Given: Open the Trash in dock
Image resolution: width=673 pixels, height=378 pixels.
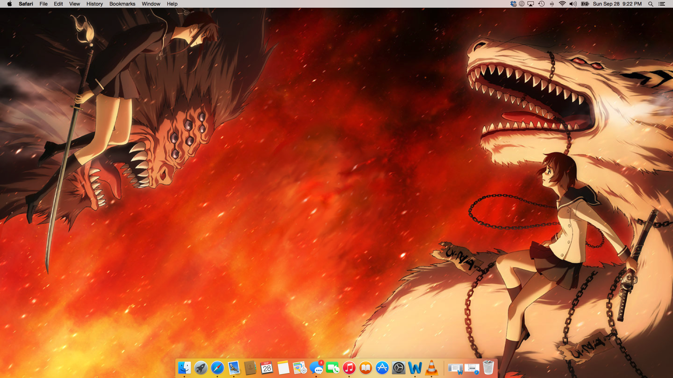Looking at the screenshot, I should pyautogui.click(x=488, y=368).
